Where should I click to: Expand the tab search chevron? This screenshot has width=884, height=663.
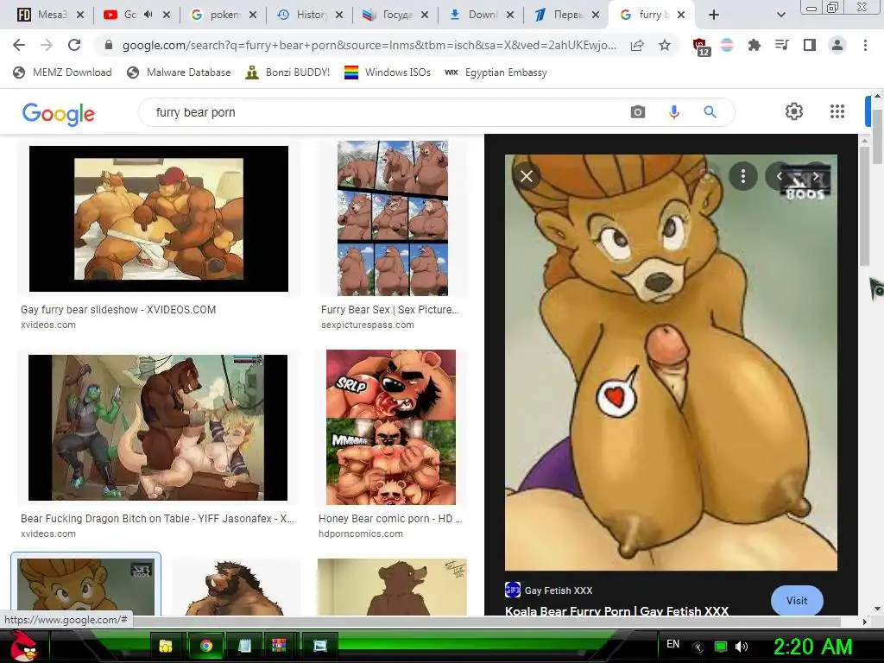tap(780, 15)
